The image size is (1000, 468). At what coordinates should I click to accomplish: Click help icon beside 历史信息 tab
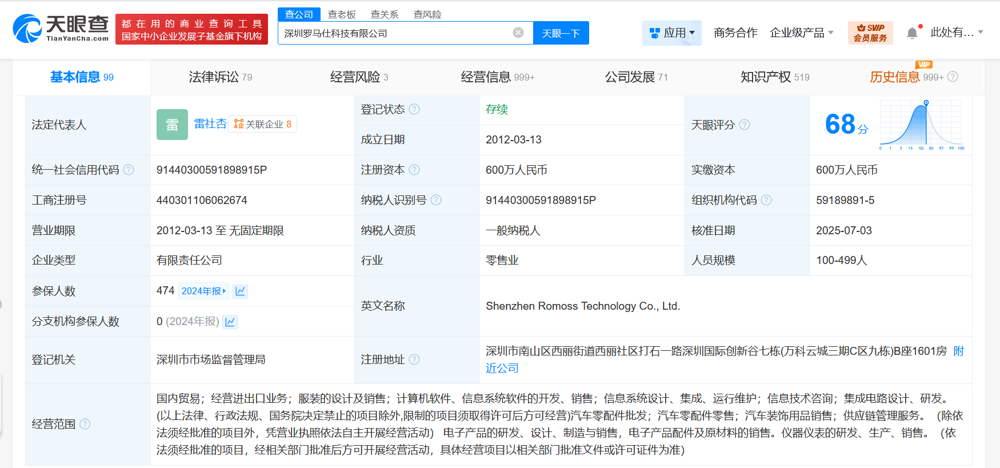(x=953, y=77)
